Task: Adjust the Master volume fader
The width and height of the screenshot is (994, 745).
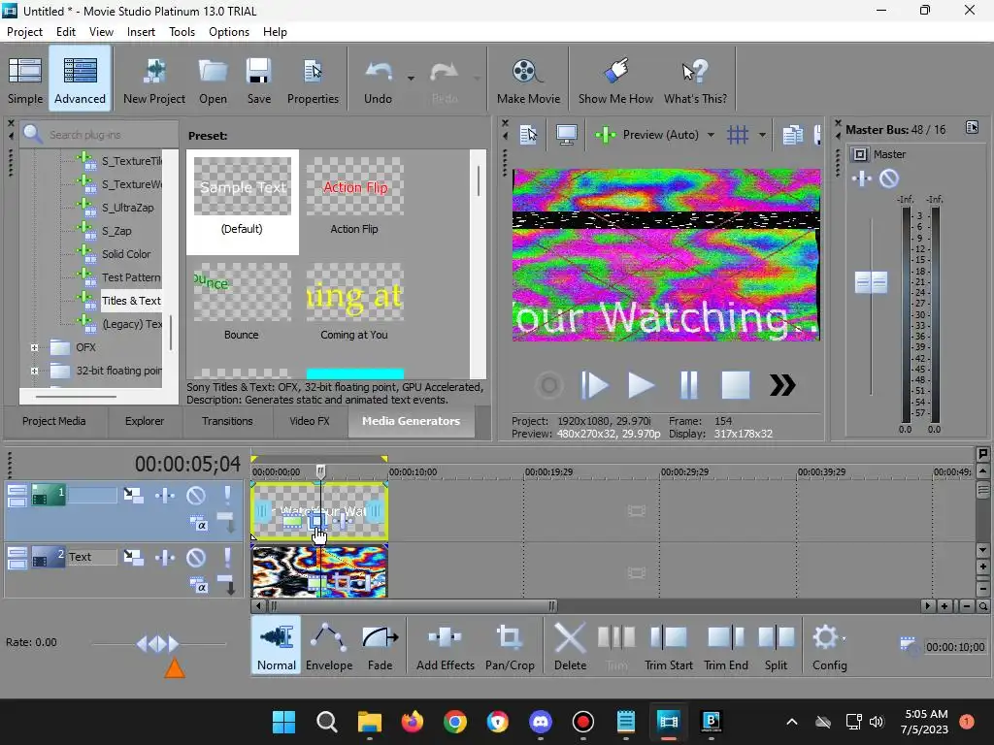Action: click(871, 282)
